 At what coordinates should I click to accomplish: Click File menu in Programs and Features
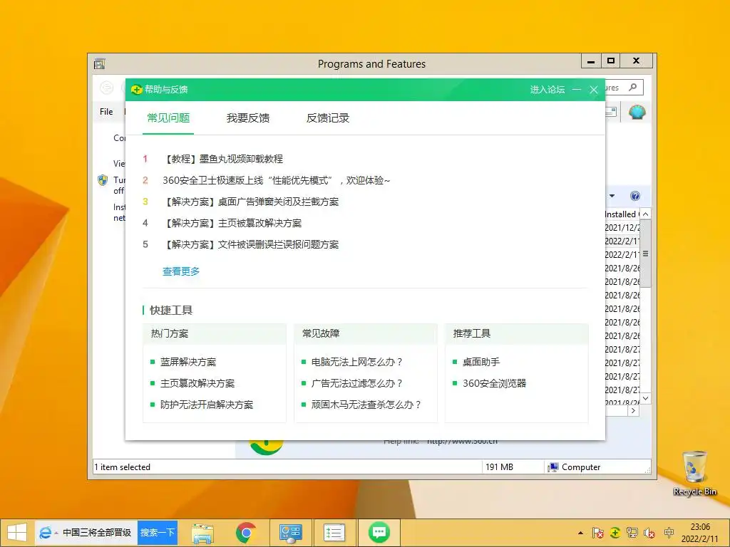(106, 112)
